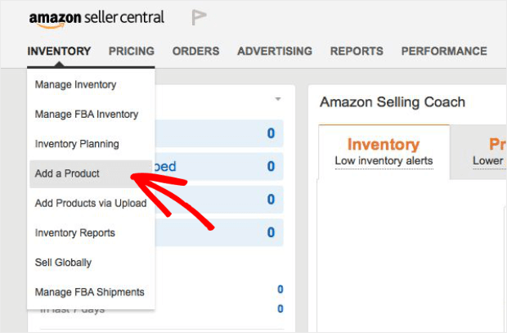Click the first blue 0 count link
Image resolution: width=507 pixels, height=333 pixels.
(x=271, y=133)
